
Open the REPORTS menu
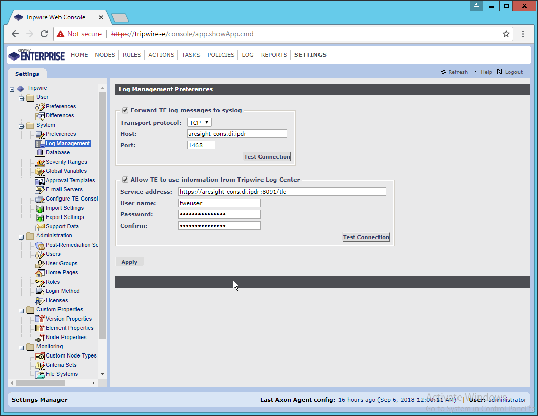[x=274, y=55]
